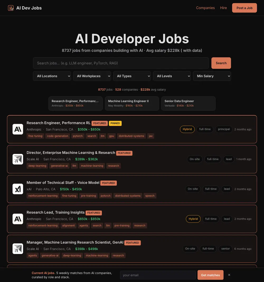Click the AI Dev Jobs site title

coord(29,8)
